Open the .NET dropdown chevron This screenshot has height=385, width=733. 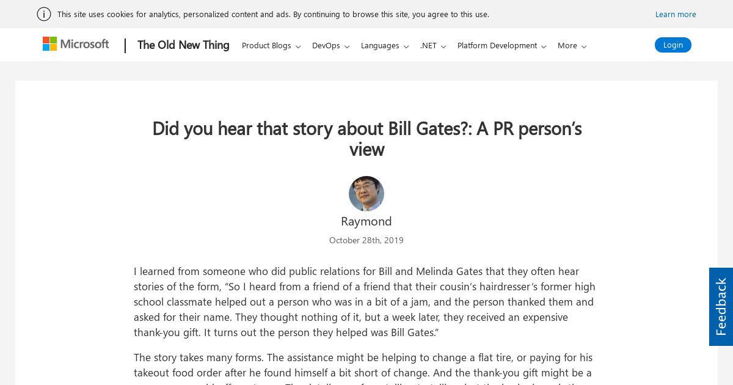443,46
